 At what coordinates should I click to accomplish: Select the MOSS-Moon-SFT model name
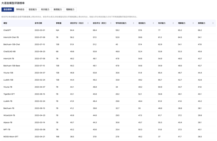coord(11,136)
